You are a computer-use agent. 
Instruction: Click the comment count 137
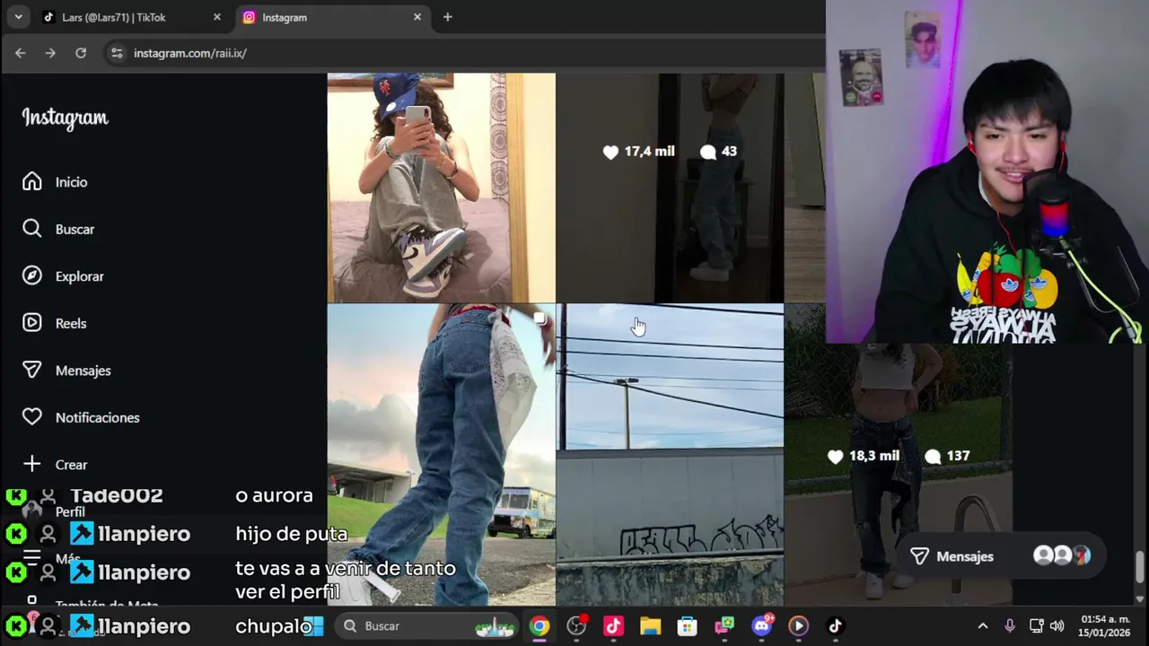pos(948,456)
